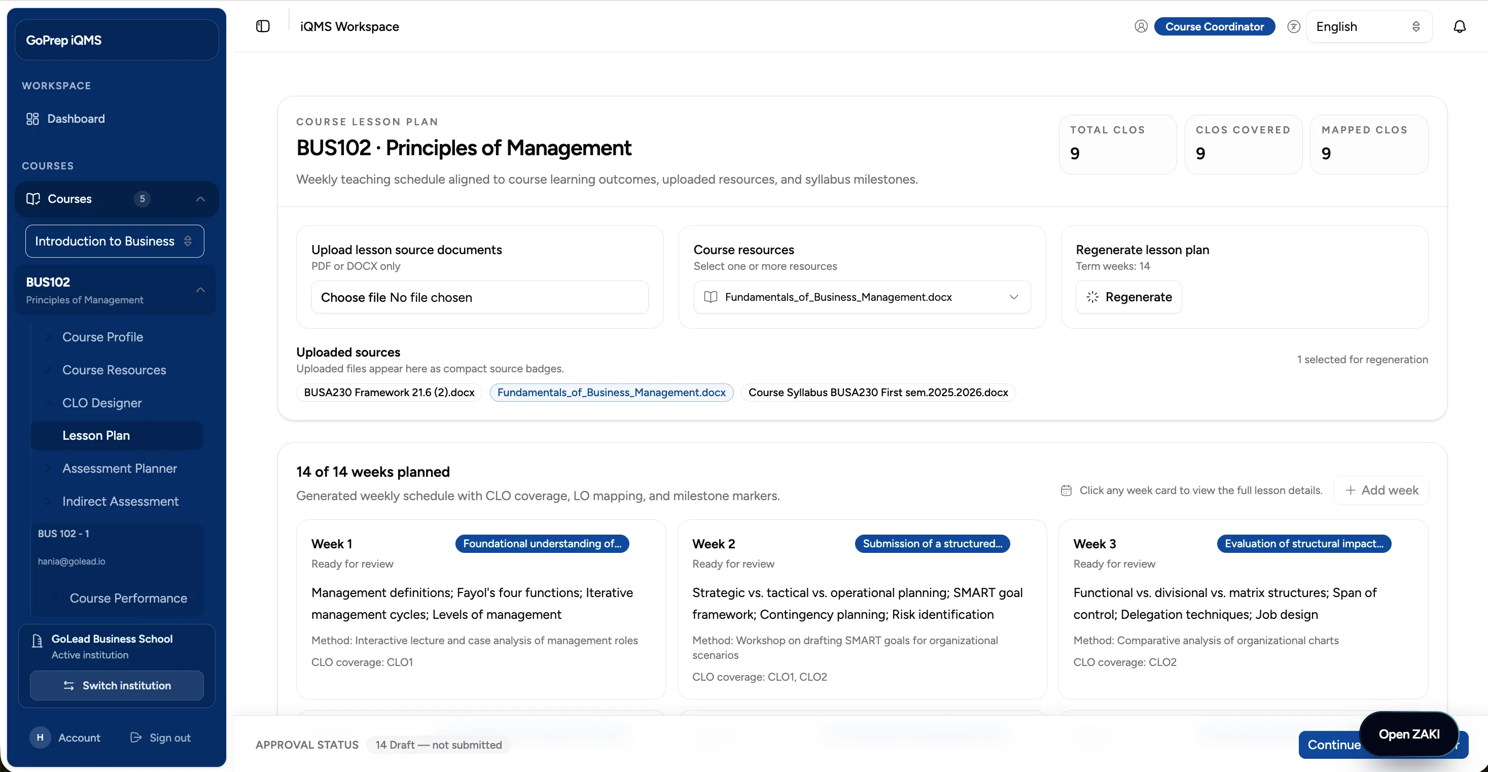The width and height of the screenshot is (1488, 772).
Task: Click the H account avatar
Action: click(40, 738)
